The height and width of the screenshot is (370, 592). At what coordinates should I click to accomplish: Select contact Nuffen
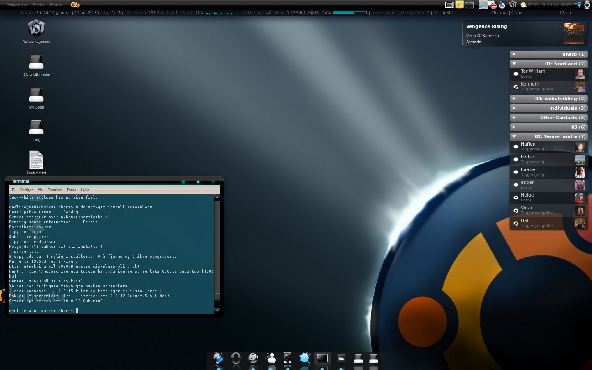coord(549,147)
